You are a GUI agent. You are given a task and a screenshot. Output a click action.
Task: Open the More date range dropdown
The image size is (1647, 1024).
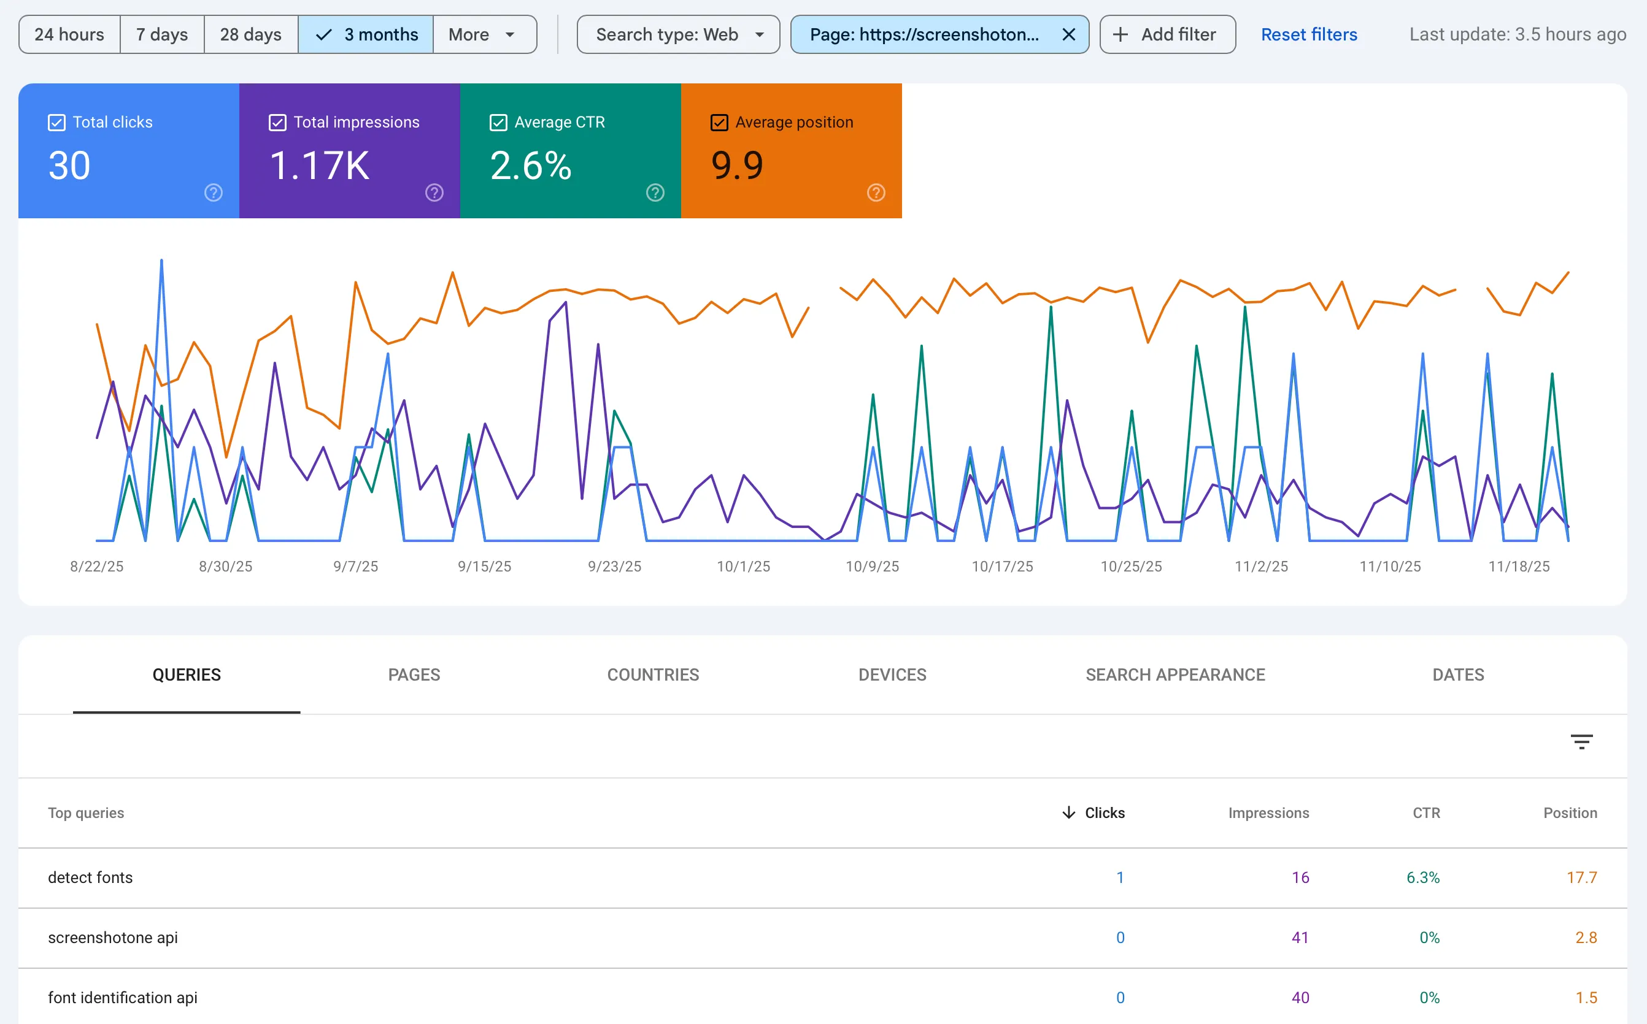[x=484, y=34]
